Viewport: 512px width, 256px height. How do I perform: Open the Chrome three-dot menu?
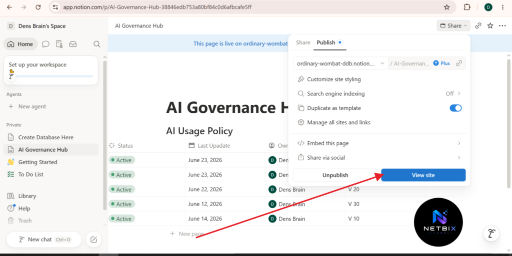[x=503, y=7]
